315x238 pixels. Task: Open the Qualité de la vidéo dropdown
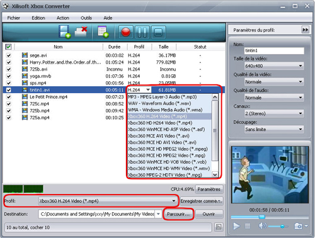(x=274, y=82)
